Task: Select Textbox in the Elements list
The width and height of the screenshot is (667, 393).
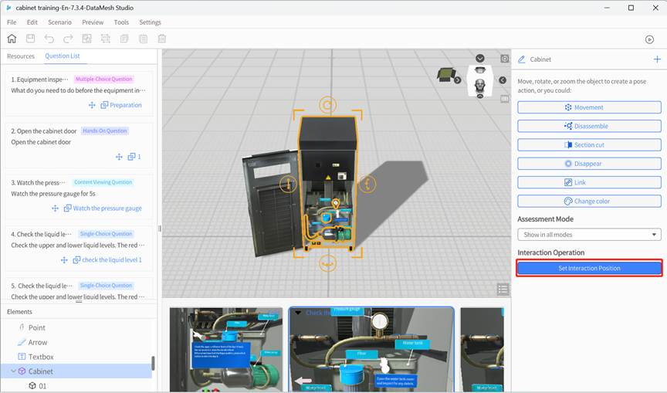Action: coord(41,357)
